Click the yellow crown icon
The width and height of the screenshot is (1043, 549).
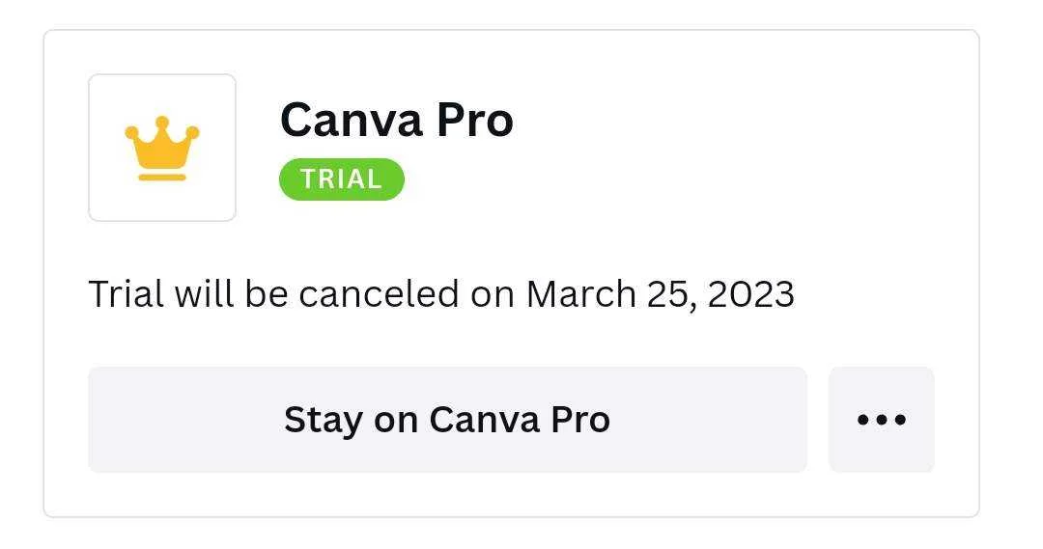pyautogui.click(x=162, y=148)
